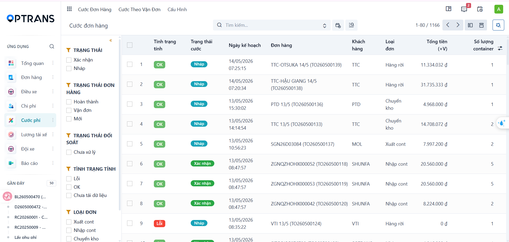
Task: Go to the next page of records
Action: [458, 25]
